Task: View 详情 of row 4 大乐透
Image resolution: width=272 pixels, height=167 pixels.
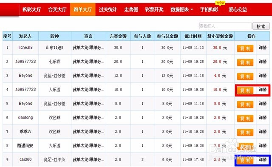Action: click(x=263, y=90)
